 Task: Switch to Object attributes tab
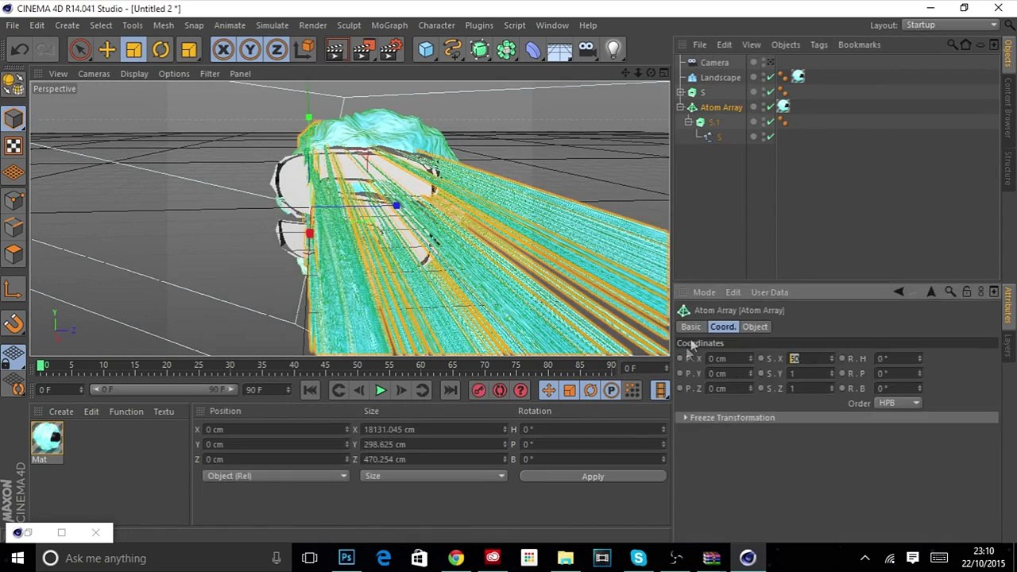pos(755,327)
